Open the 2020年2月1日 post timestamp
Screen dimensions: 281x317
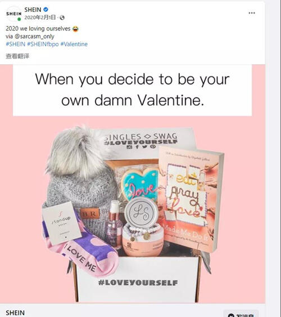[x=40, y=17]
